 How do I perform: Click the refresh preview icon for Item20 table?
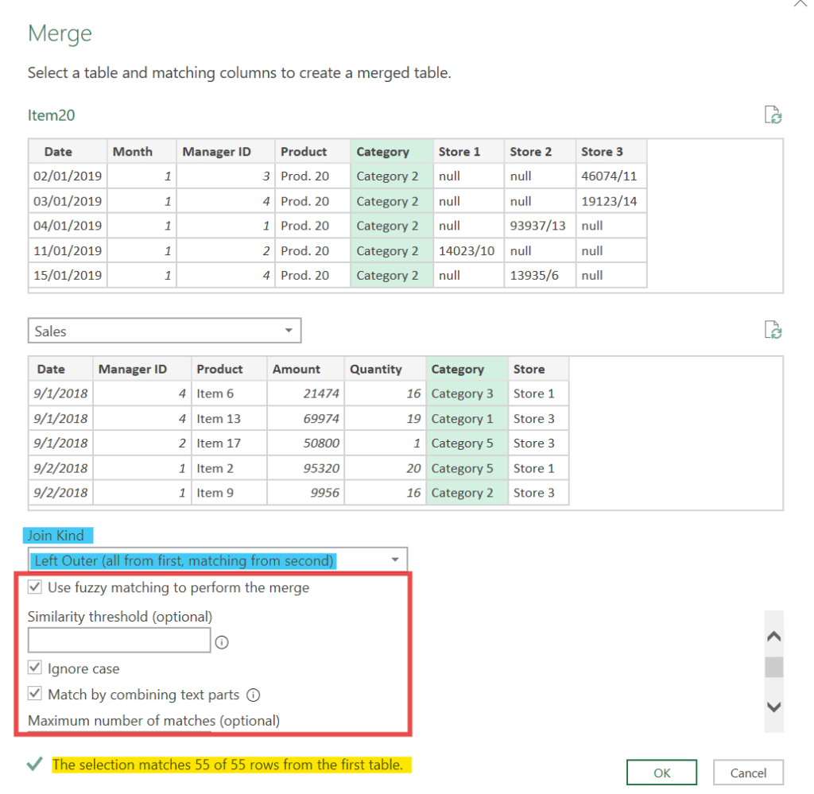[773, 115]
